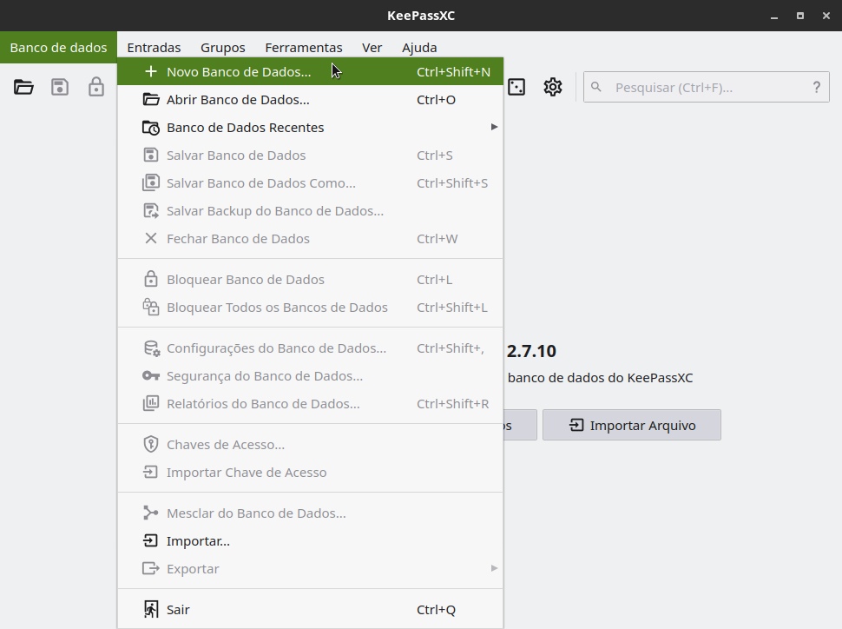Open the Banco de dados menu

[58, 47]
